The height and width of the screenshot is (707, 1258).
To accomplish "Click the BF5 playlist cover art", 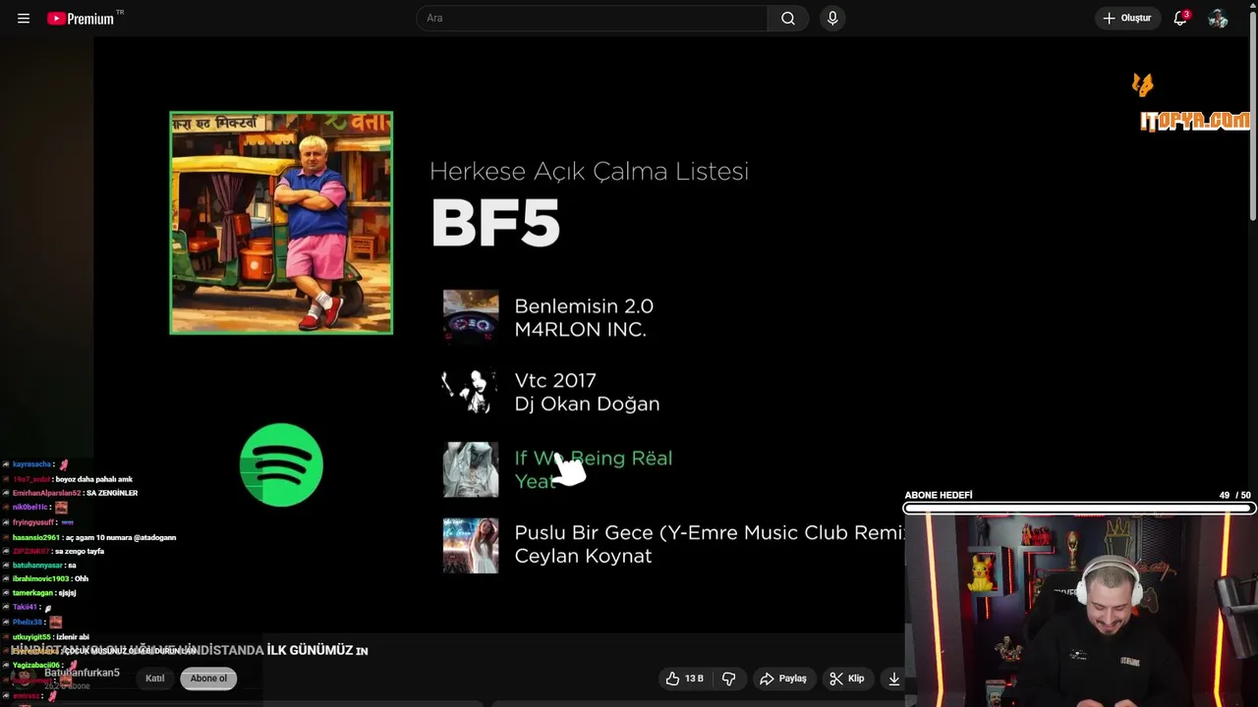I will click(x=281, y=223).
